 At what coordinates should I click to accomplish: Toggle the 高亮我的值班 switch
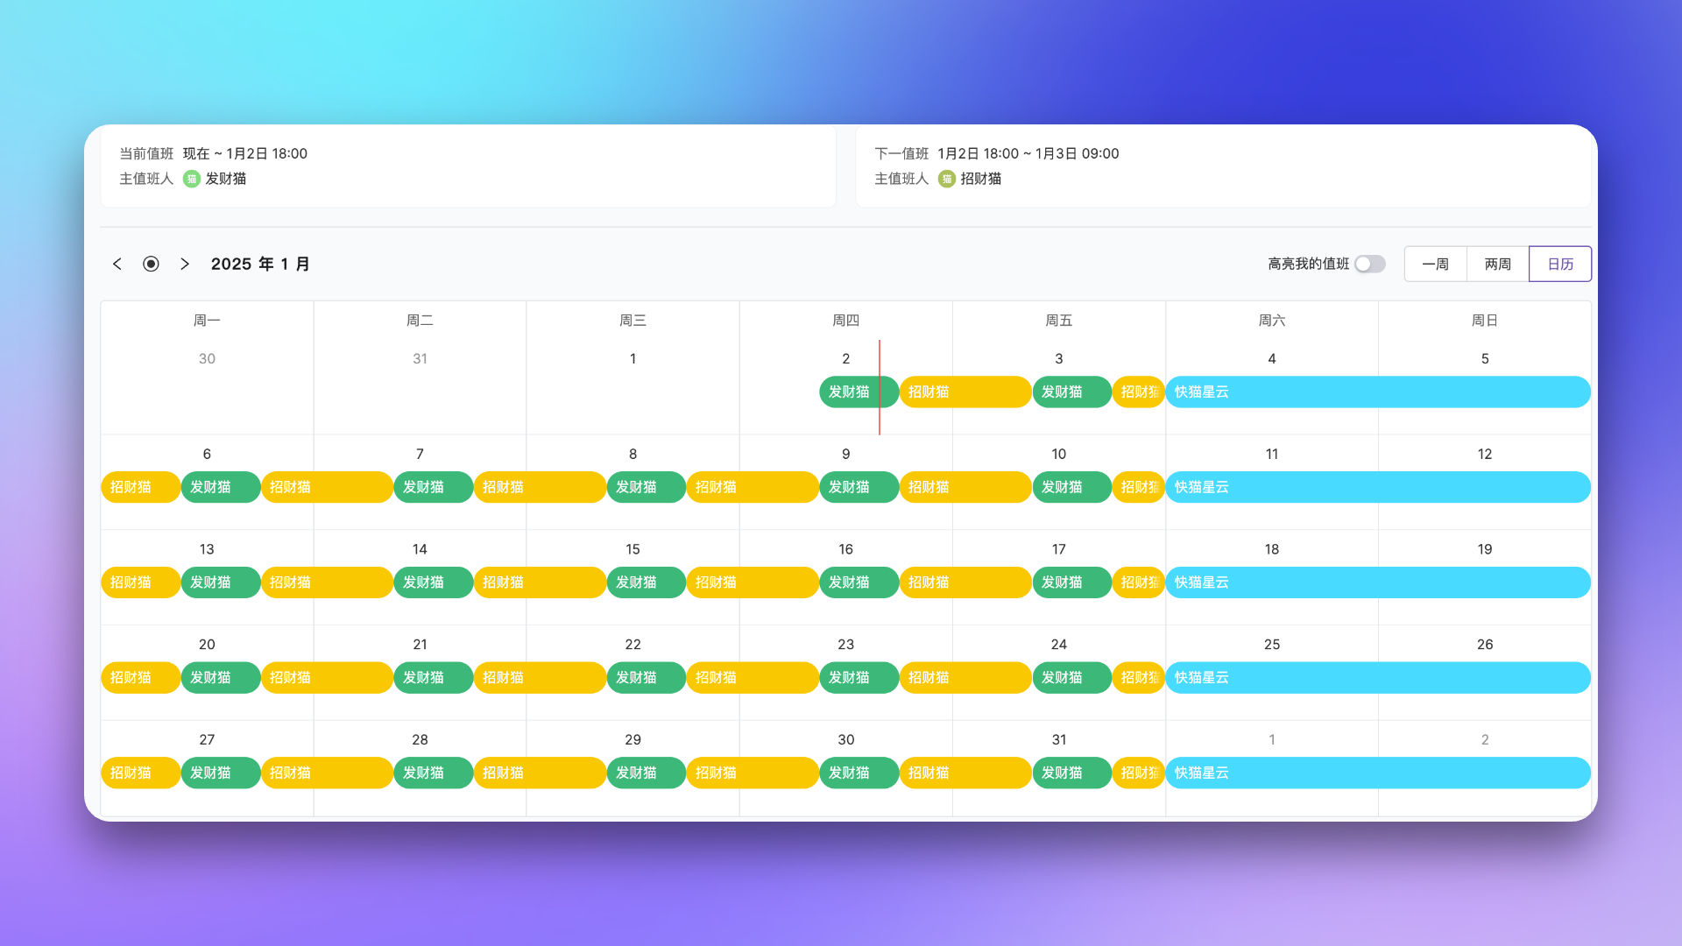coord(1369,264)
